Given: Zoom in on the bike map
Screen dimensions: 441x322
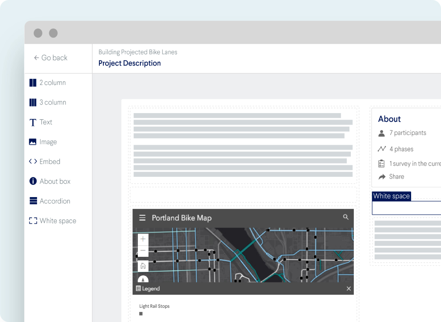Looking at the screenshot, I should (143, 239).
